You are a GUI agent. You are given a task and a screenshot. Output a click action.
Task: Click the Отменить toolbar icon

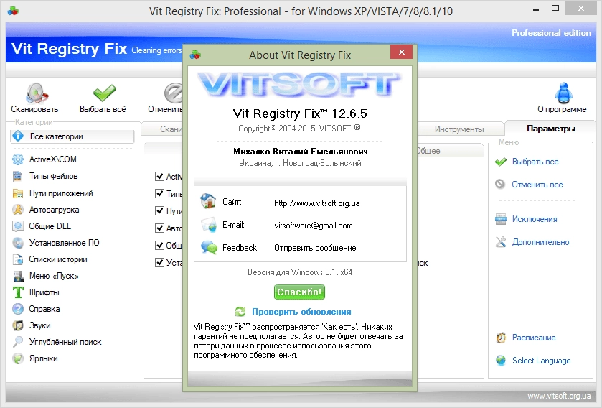(x=173, y=93)
